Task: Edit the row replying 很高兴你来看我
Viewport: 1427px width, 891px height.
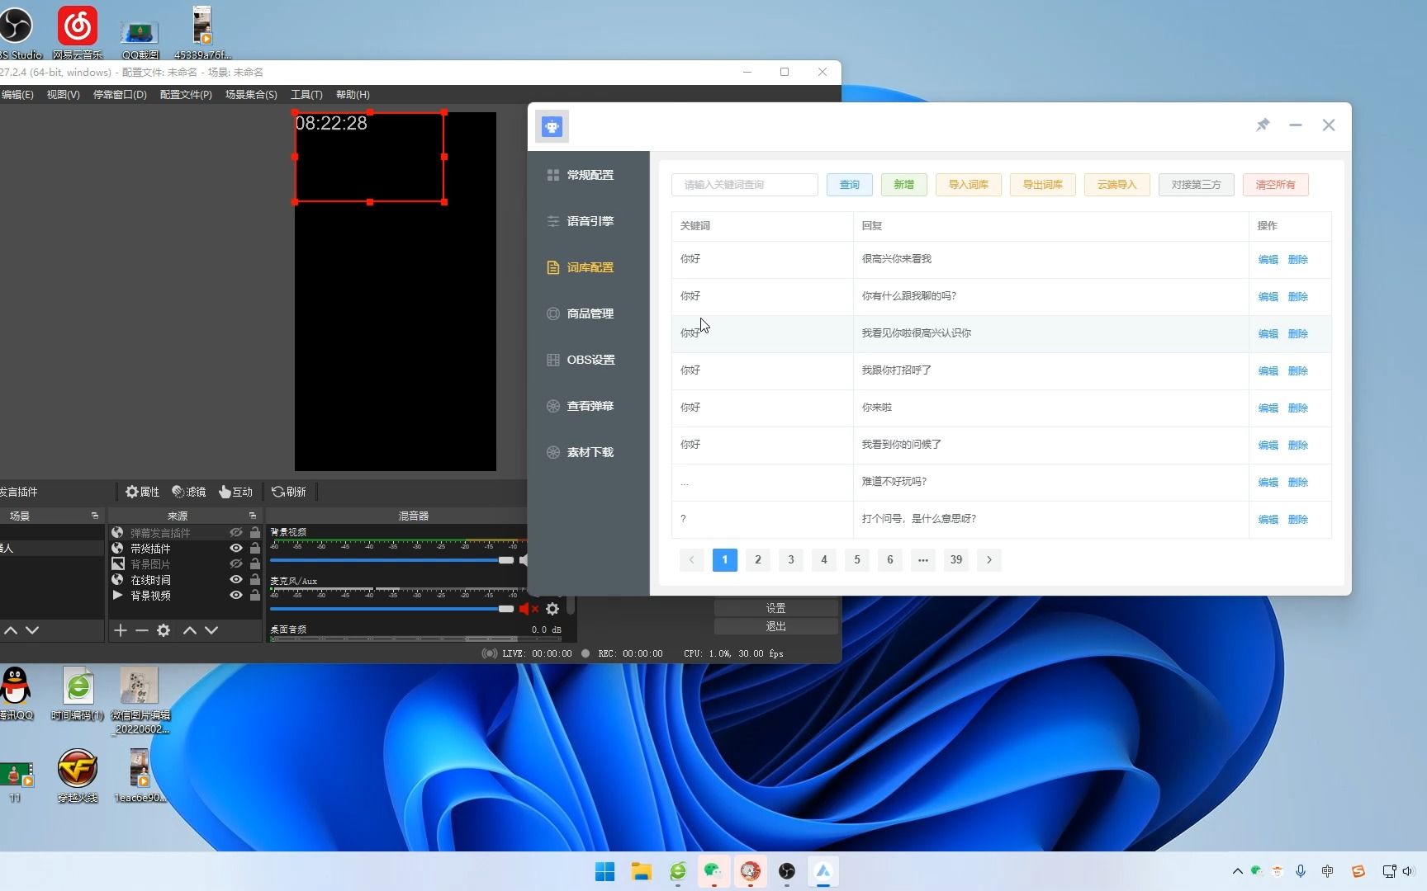Action: click(1268, 259)
